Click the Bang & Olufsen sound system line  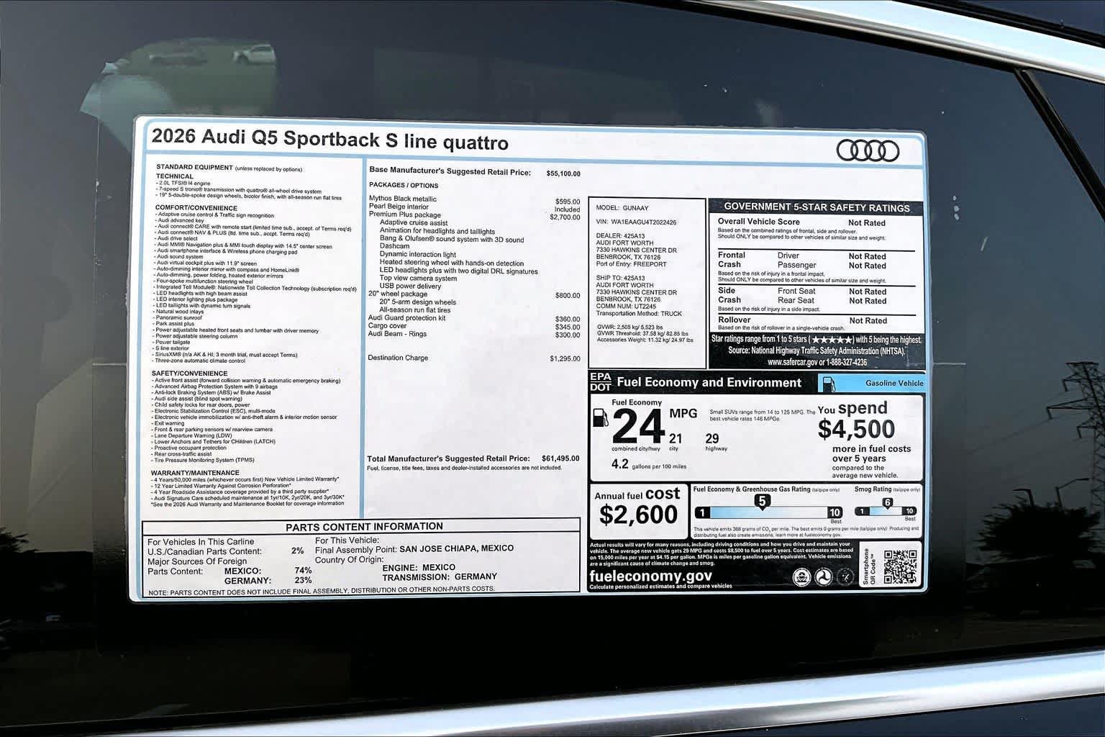452,239
